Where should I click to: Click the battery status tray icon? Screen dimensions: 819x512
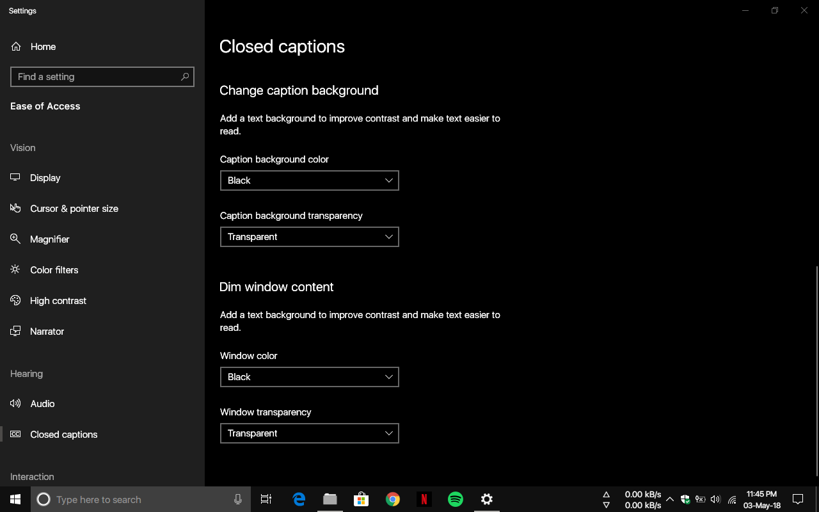pyautogui.click(x=701, y=499)
